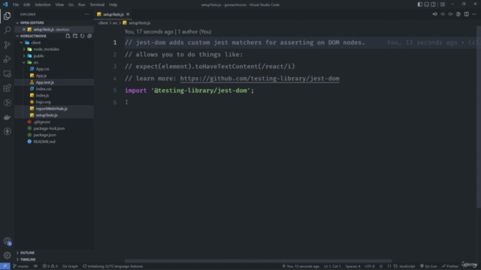
Task: Open Customize Layout icon in title bar
Action: 443,4
